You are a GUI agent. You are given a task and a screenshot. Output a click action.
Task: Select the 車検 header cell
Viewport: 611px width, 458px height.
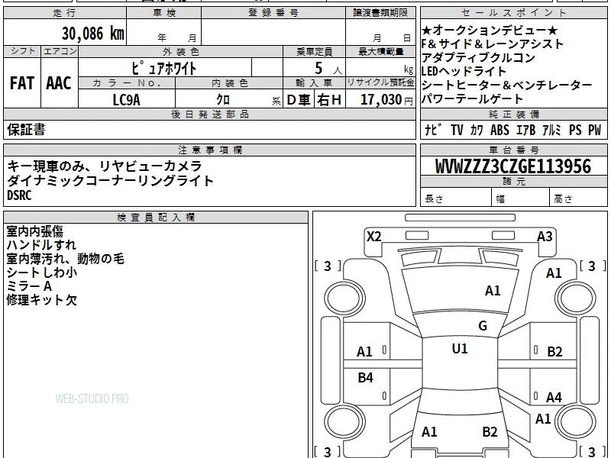tap(163, 13)
